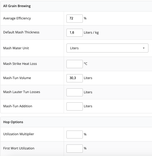152x156 pixels.
Task: Click the Mash Water Unit label
Action: pyautogui.click(x=16, y=48)
